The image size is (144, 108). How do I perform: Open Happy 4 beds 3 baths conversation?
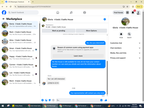[x=19, y=58]
